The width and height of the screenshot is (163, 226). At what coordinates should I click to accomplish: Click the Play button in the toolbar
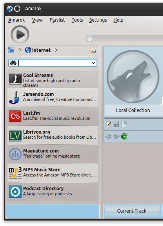20,35
